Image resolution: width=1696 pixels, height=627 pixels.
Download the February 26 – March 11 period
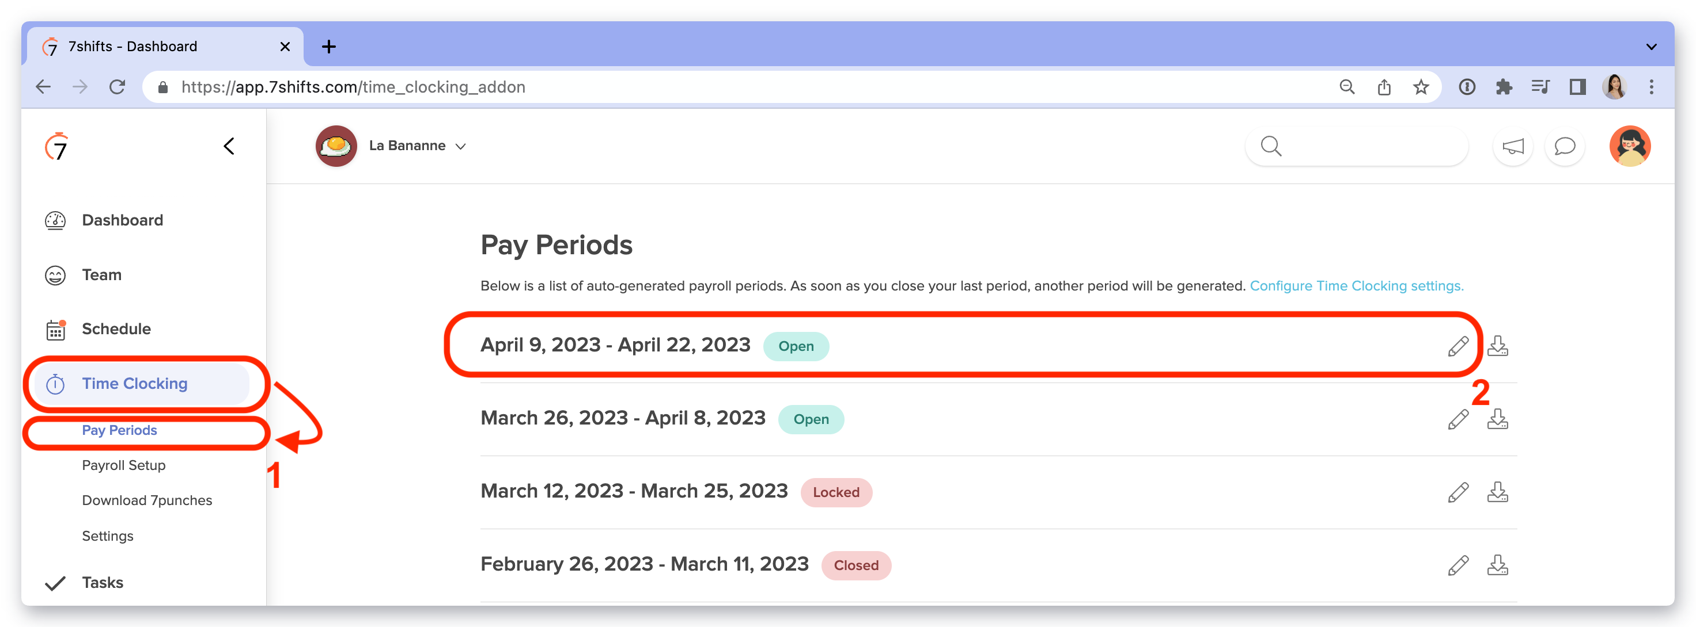point(1497,565)
